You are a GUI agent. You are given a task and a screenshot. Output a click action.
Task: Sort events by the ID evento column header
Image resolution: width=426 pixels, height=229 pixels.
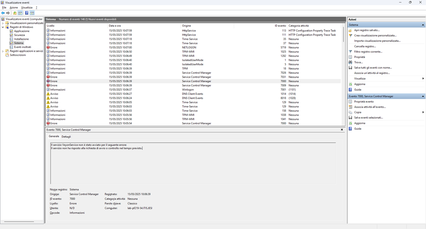point(280,25)
